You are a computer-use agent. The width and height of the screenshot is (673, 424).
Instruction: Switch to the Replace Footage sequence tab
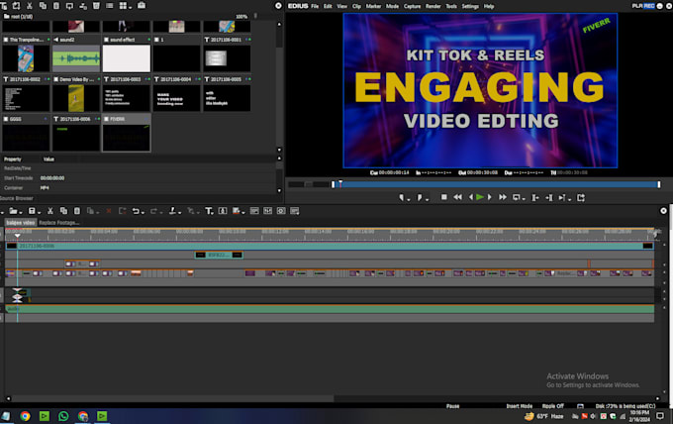[59, 223]
